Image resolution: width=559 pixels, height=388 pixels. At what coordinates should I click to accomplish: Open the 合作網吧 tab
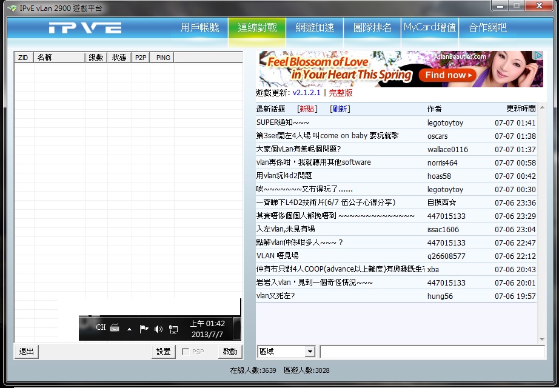pyautogui.click(x=487, y=28)
